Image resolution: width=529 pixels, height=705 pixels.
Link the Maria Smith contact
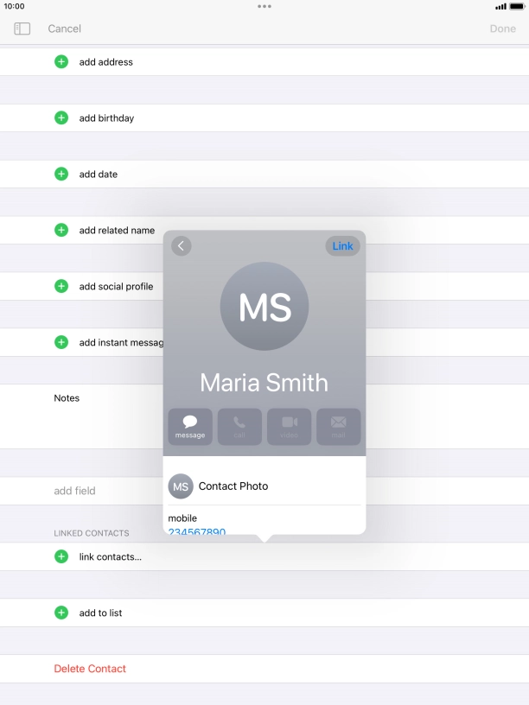[342, 246]
